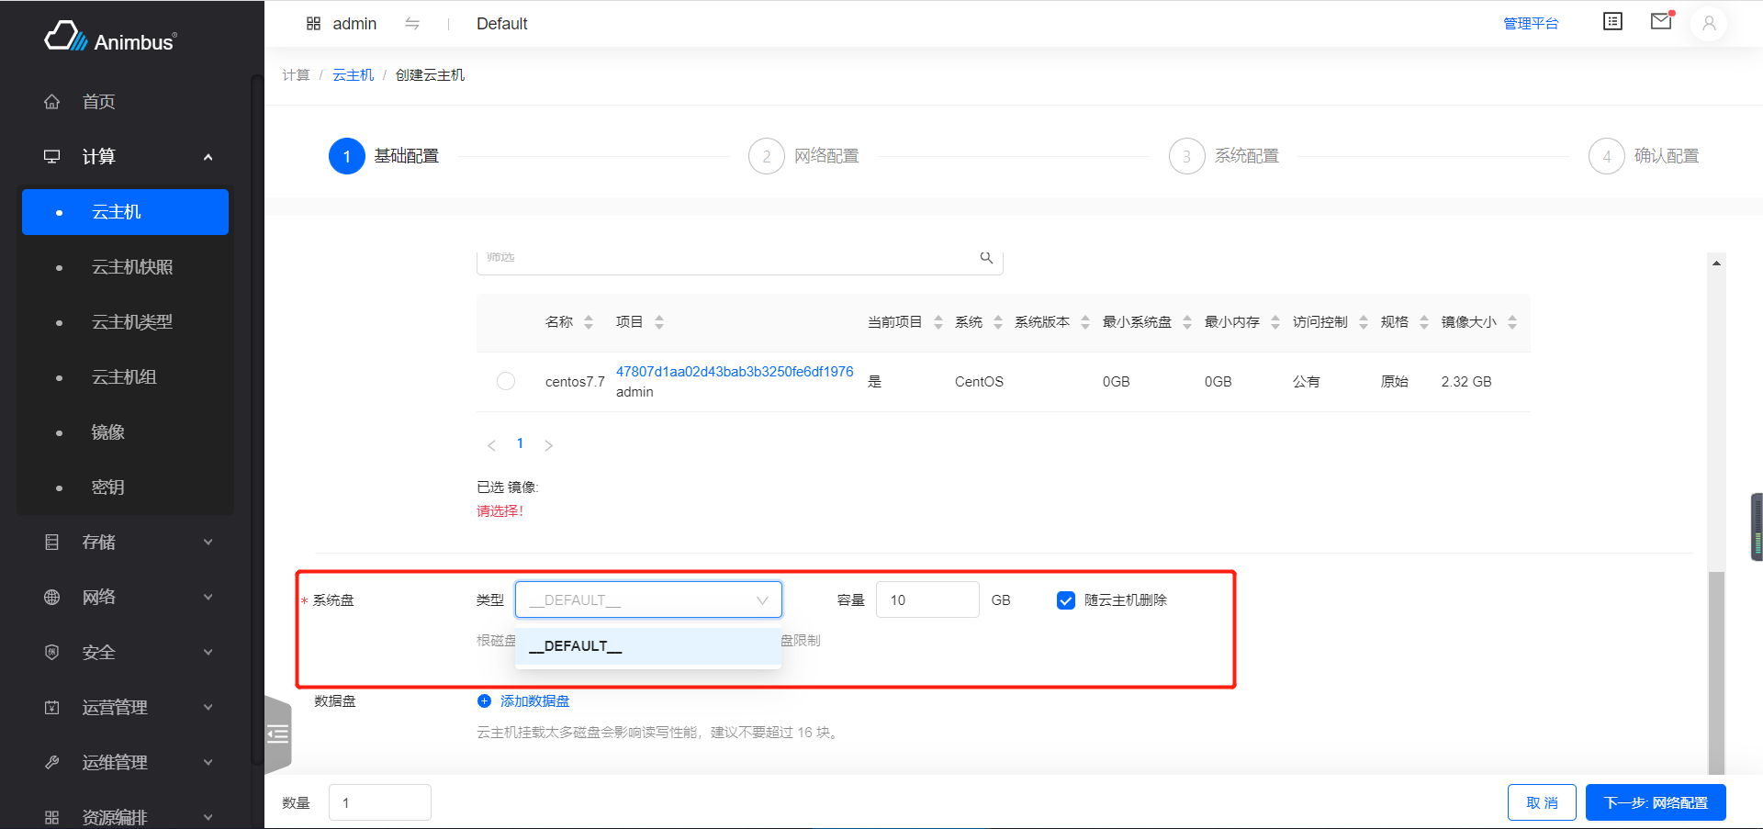Expand the 存储 storage sidebar menu
1763x829 pixels.
point(129,543)
